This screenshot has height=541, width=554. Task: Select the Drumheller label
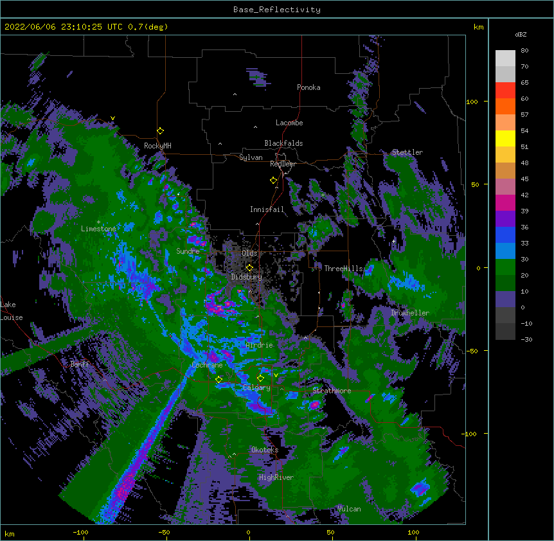click(410, 313)
